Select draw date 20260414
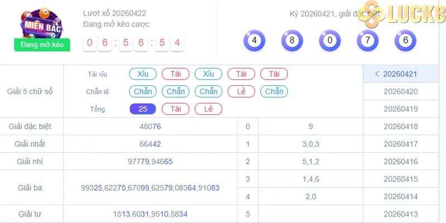The image size is (446, 223). pyautogui.click(x=401, y=197)
